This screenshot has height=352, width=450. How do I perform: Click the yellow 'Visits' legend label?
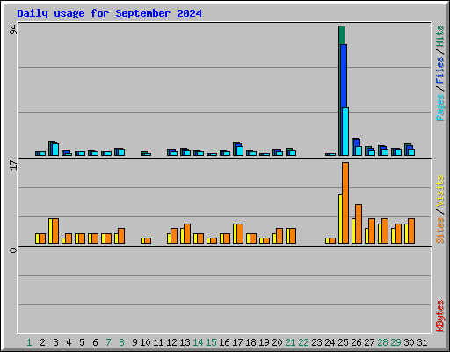439,192
